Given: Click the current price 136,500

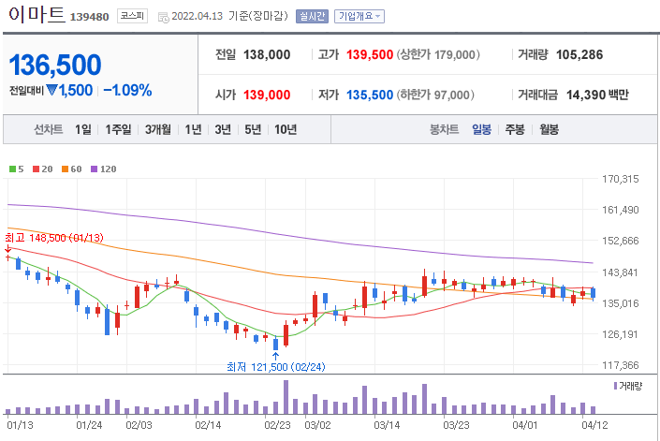Looking at the screenshot, I should point(55,66).
